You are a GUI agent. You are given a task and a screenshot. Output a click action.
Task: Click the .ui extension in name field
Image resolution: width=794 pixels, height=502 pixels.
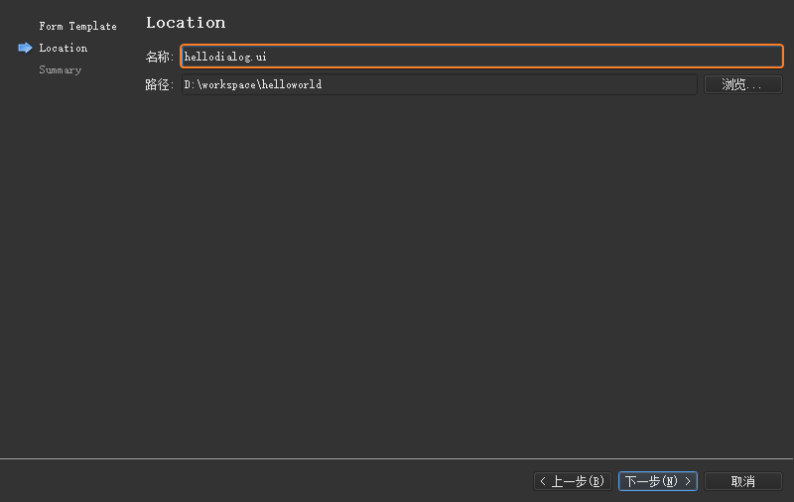click(x=259, y=57)
